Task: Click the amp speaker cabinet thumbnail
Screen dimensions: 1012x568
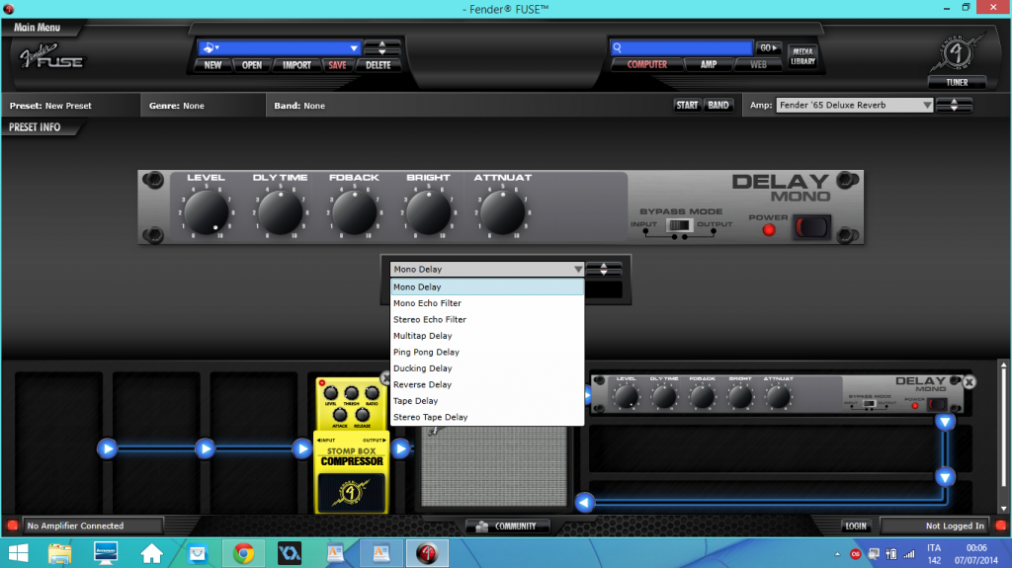Action: [x=494, y=466]
